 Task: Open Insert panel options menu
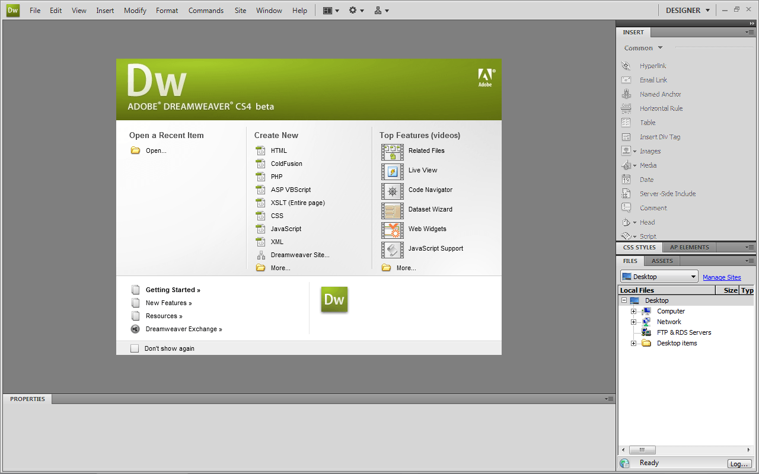(x=750, y=33)
